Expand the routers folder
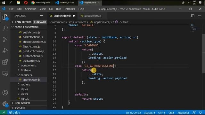Screen dimensions: 205x115 point(26,84)
